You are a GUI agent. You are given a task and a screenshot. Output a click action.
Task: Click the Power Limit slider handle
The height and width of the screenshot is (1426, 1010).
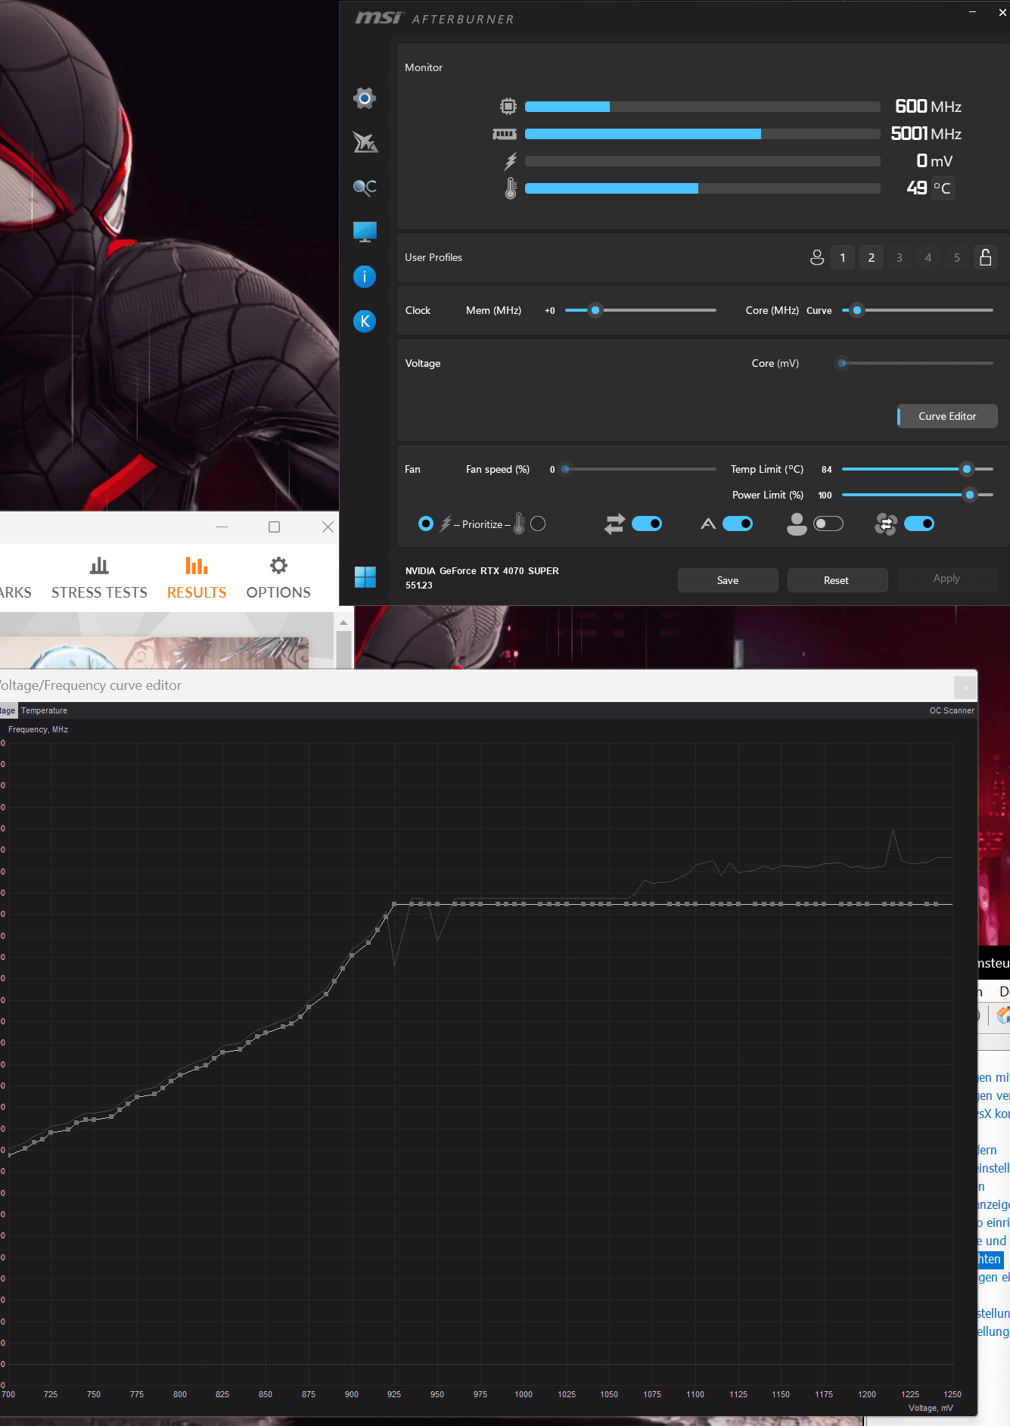970,495
